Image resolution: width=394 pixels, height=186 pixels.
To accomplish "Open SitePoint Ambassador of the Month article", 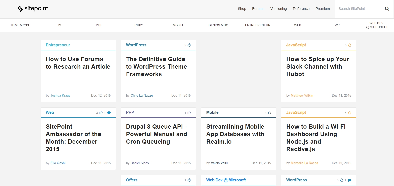I will click(73, 138).
